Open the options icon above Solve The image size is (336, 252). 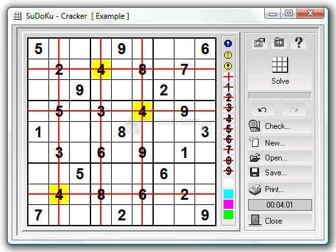[x=260, y=42]
